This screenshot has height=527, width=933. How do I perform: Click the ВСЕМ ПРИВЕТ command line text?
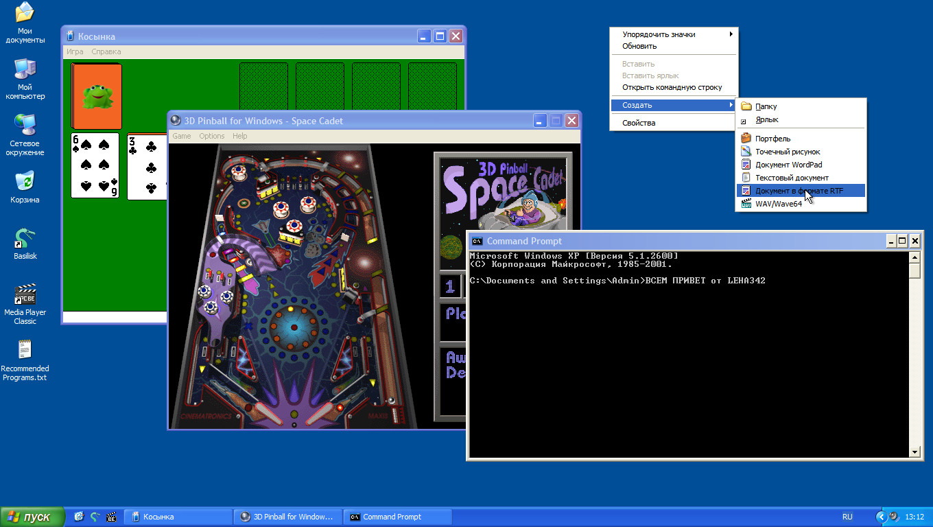point(705,281)
